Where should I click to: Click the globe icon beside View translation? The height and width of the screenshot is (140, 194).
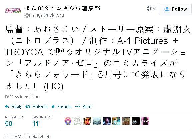[7, 96]
